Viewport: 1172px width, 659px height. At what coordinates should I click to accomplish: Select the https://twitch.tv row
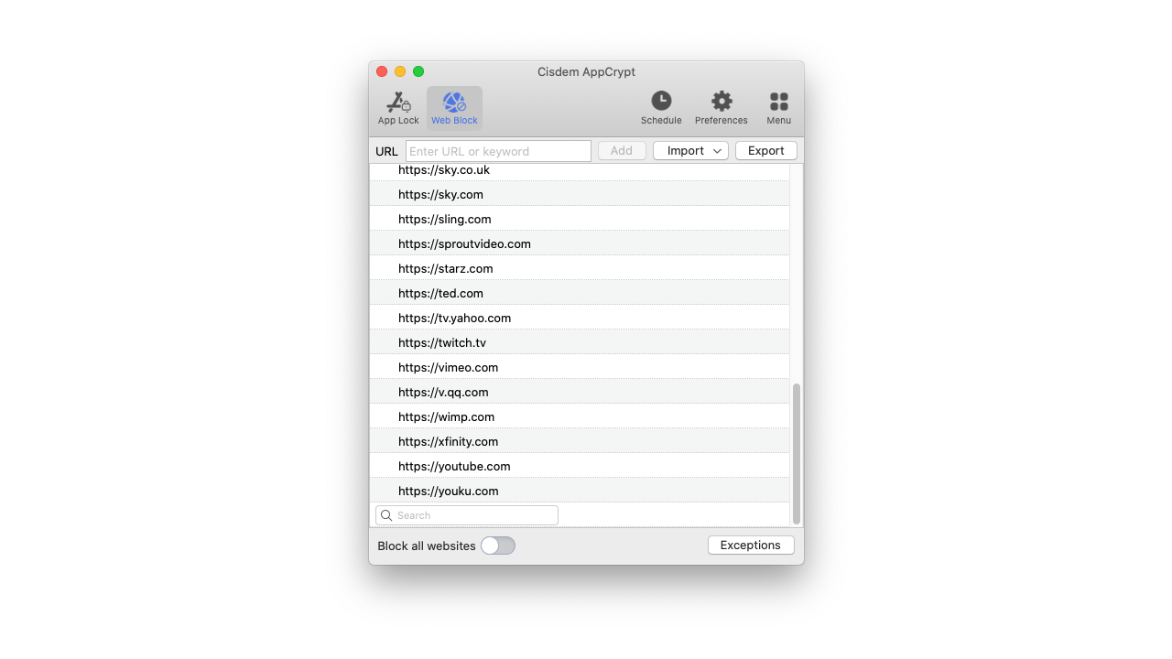tap(580, 342)
